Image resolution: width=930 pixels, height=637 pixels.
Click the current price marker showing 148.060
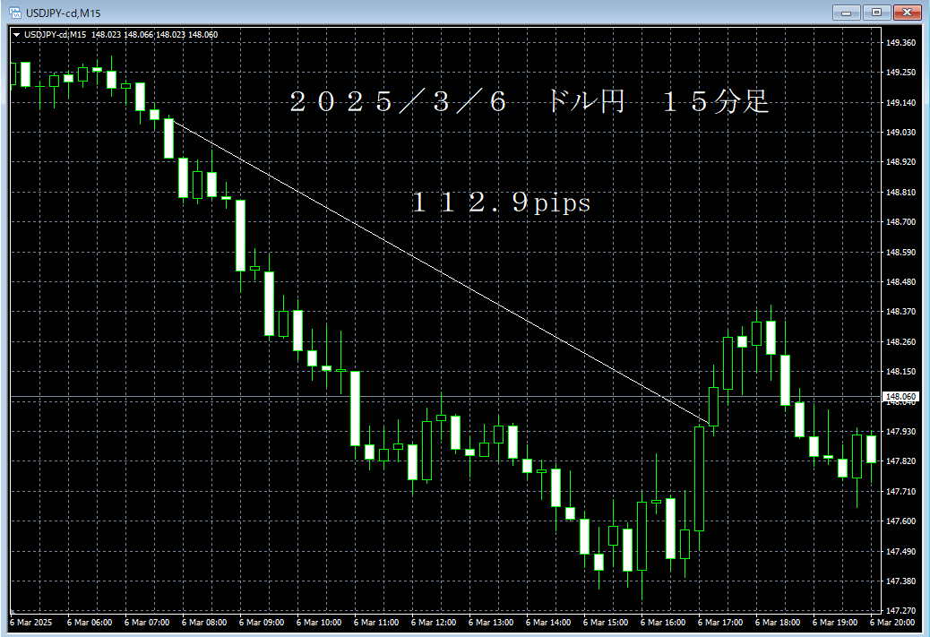pyautogui.click(x=900, y=394)
